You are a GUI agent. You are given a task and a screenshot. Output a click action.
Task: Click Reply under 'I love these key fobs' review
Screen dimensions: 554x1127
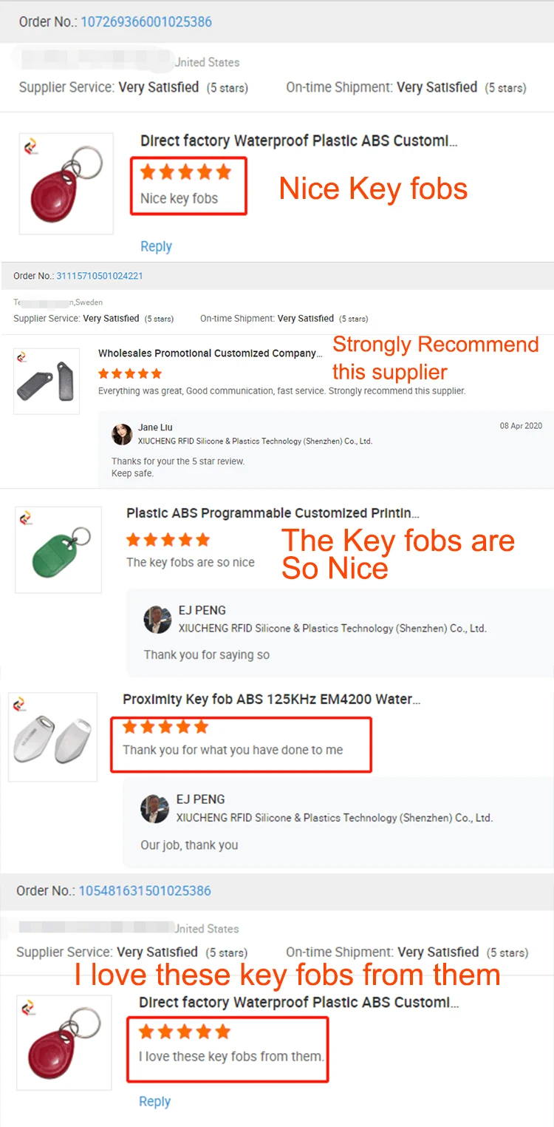[x=154, y=1101]
